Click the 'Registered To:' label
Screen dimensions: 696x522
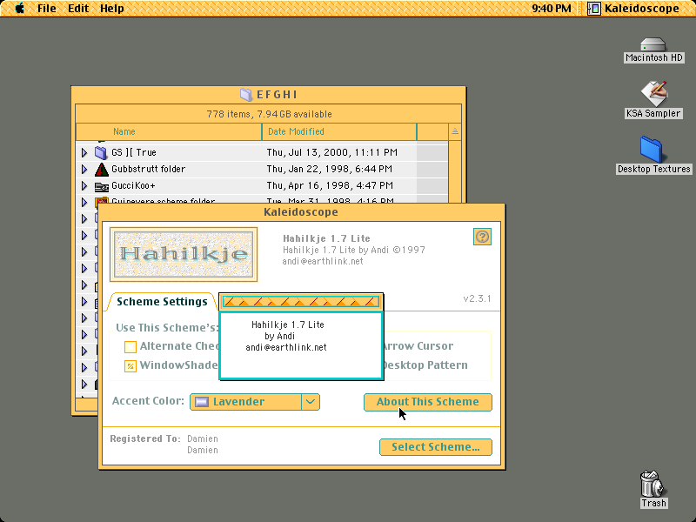coord(145,438)
